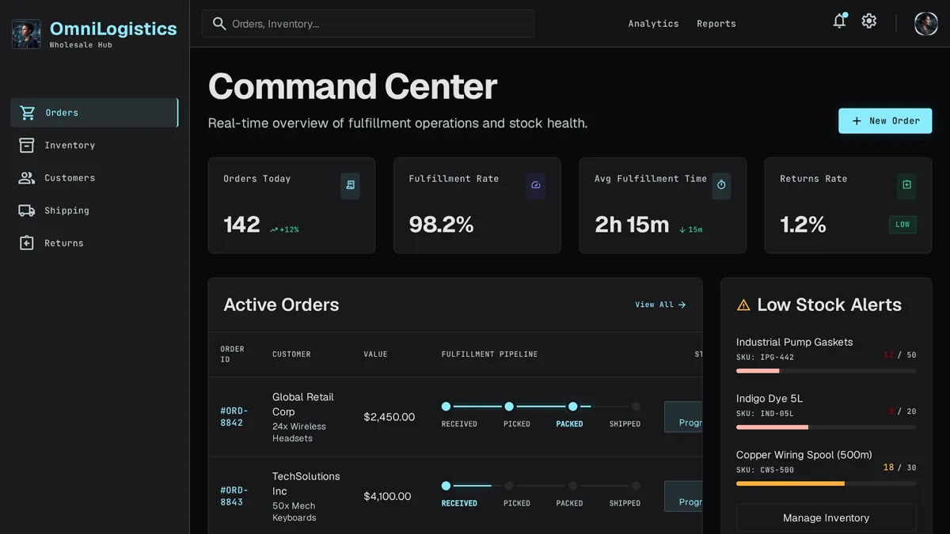Click the Inventory box icon

click(27, 145)
